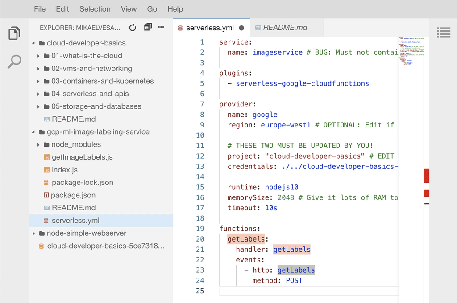Click the refresh explorer icon
Viewport: 457px width, 303px height.
click(133, 28)
